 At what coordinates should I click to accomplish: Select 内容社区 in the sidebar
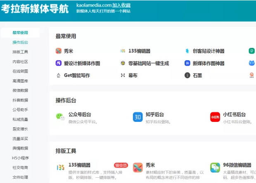click(20, 62)
